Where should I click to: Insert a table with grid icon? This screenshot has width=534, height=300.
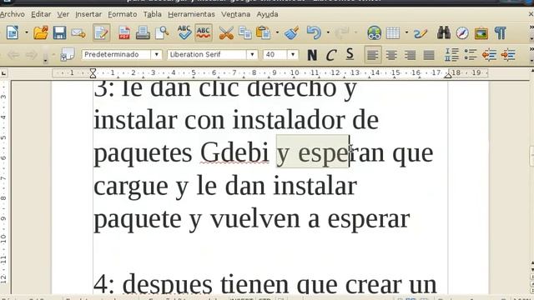click(393, 33)
